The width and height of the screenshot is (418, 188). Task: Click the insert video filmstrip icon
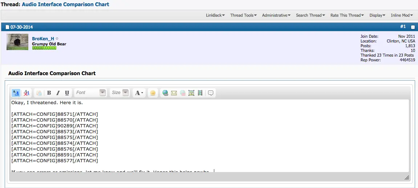[x=200, y=93]
